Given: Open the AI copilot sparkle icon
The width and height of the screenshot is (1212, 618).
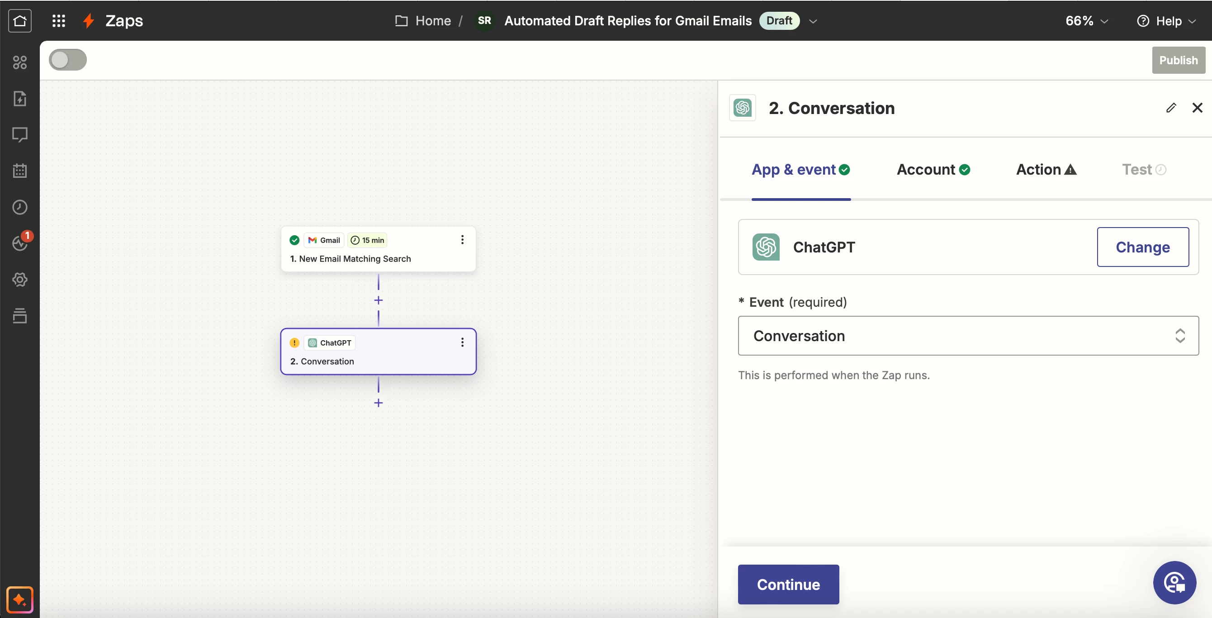Looking at the screenshot, I should coord(20,599).
